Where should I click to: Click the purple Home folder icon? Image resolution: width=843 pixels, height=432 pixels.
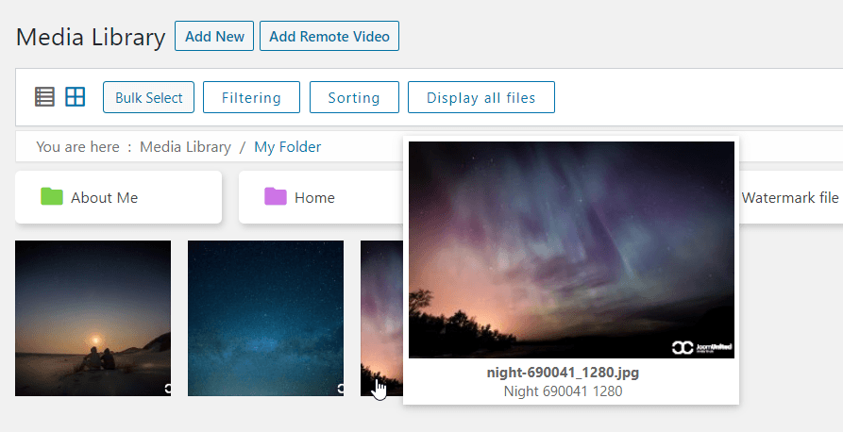[275, 197]
